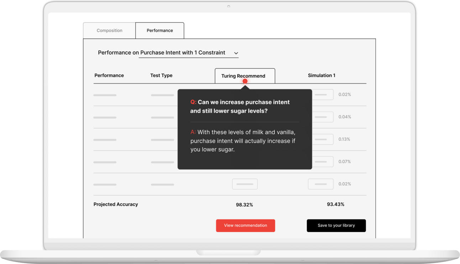Click the Performance column header
This screenshot has height=264, width=460.
point(109,75)
